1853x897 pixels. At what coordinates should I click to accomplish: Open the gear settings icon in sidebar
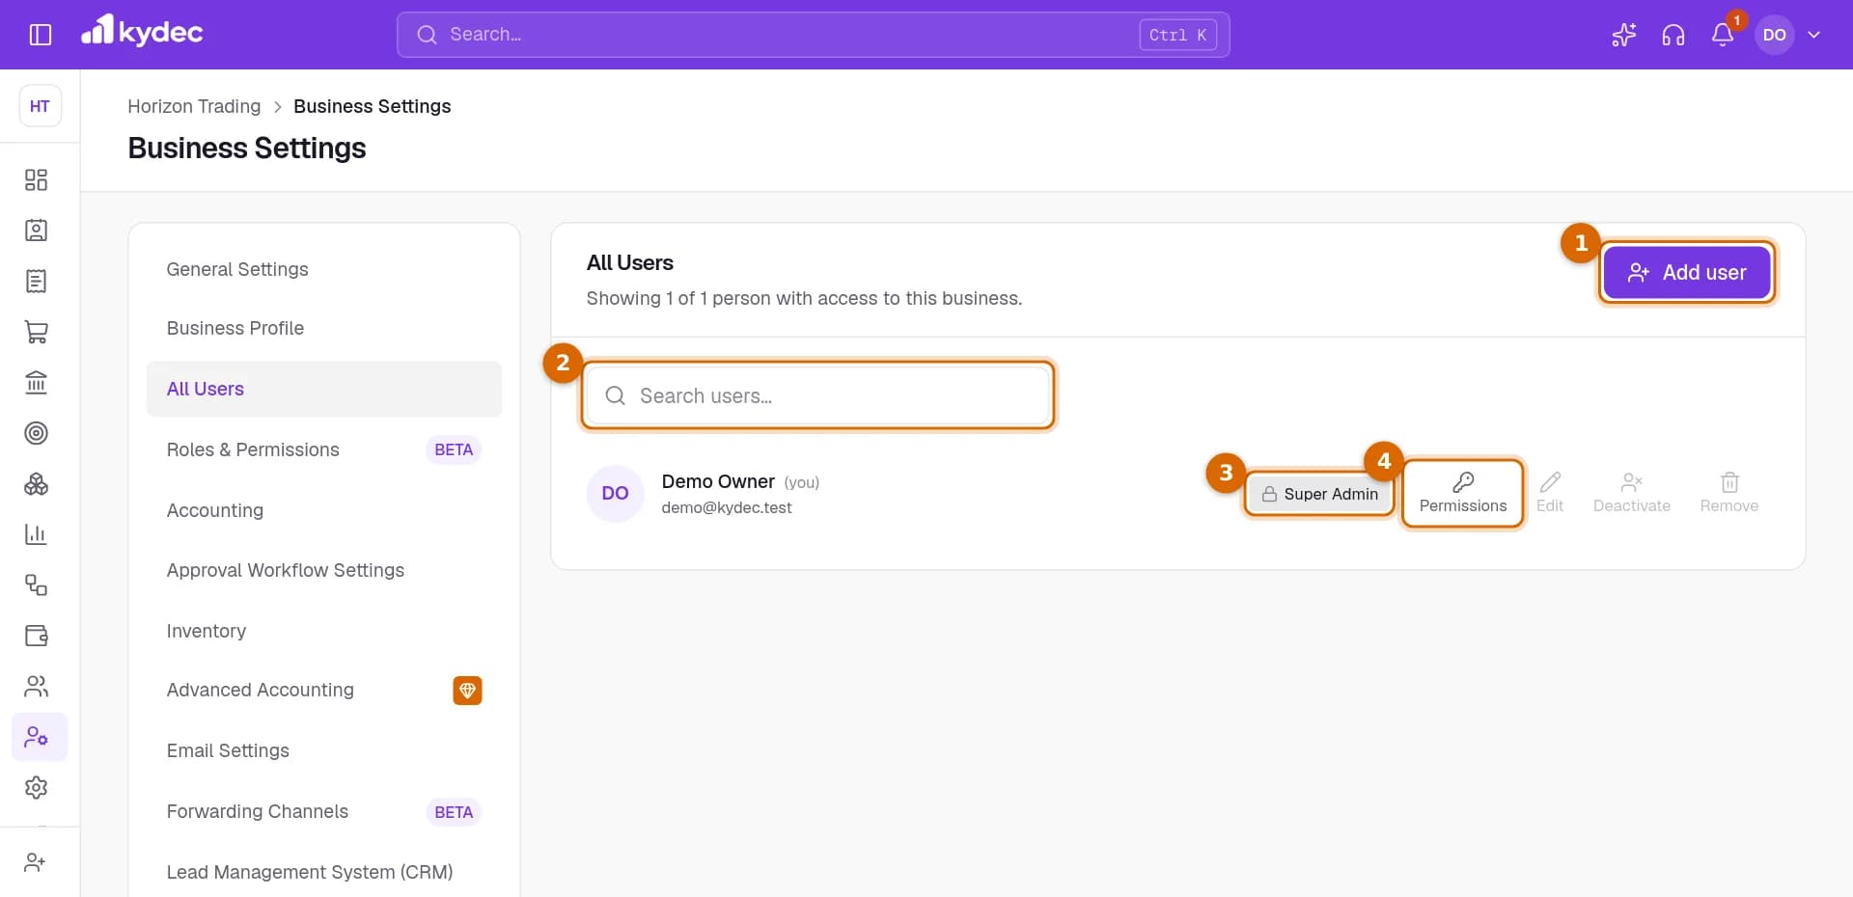pos(36,787)
